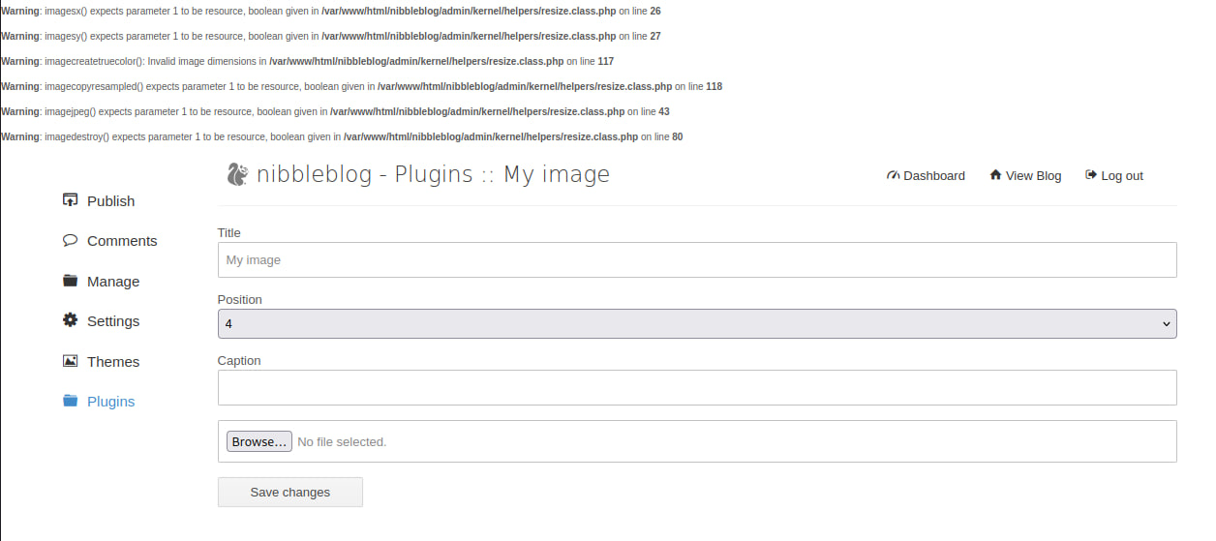Click the Dashboard gauge icon
The width and height of the screenshot is (1216, 541).
click(893, 175)
